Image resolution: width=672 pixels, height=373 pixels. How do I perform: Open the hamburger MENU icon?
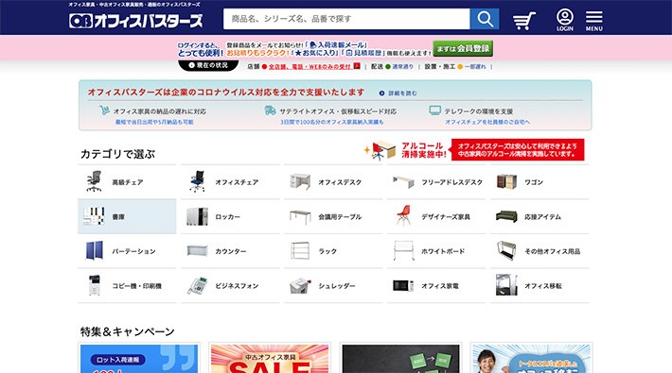(594, 21)
